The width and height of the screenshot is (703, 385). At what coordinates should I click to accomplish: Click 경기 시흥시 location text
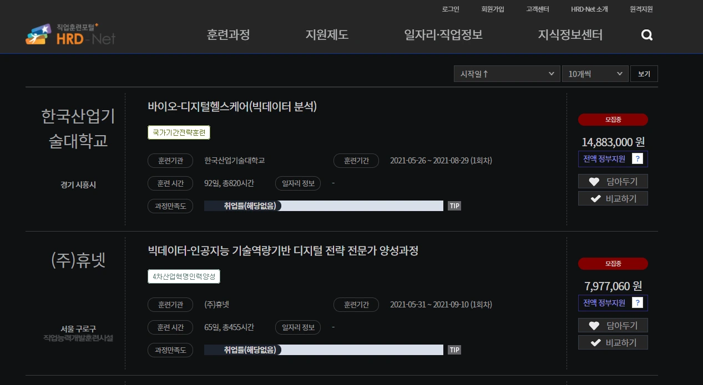pos(78,185)
